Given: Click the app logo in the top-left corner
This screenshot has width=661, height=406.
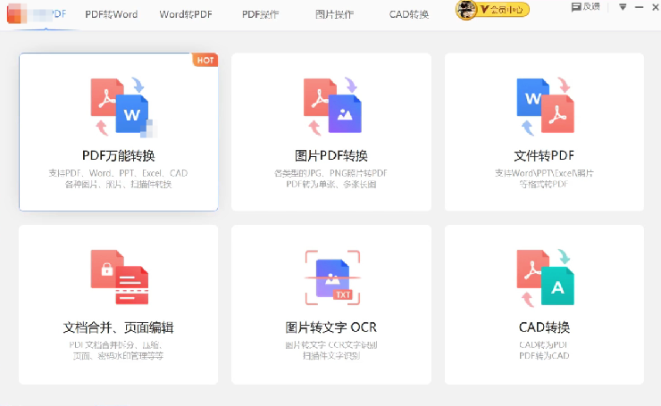Looking at the screenshot, I should 17,13.
